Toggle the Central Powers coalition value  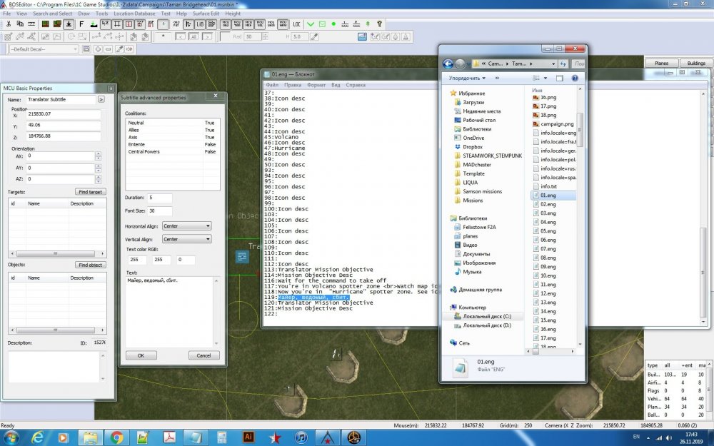(209, 151)
